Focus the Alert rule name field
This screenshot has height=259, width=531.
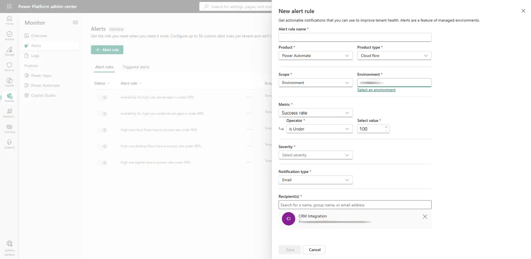pyautogui.click(x=355, y=37)
